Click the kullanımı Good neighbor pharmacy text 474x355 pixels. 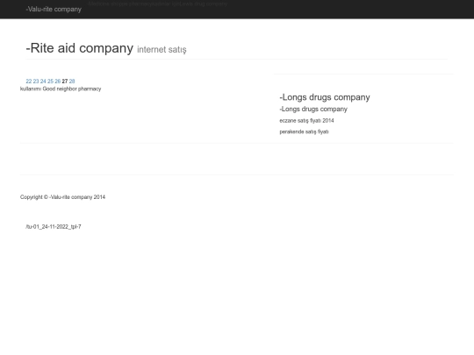61,89
